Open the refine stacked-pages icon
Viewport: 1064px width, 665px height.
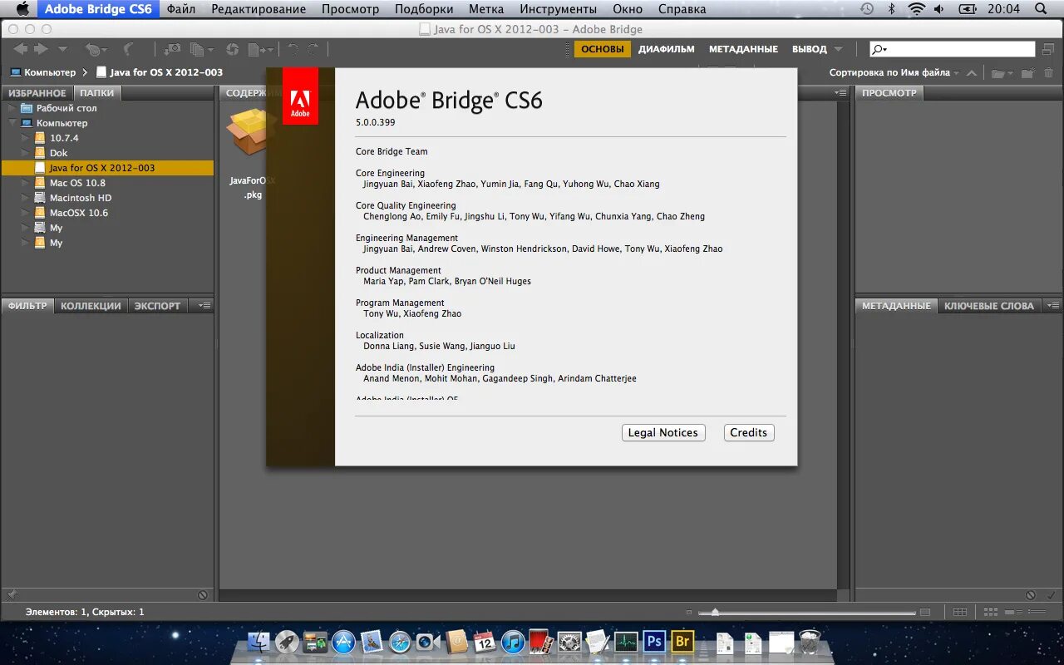[x=201, y=50]
